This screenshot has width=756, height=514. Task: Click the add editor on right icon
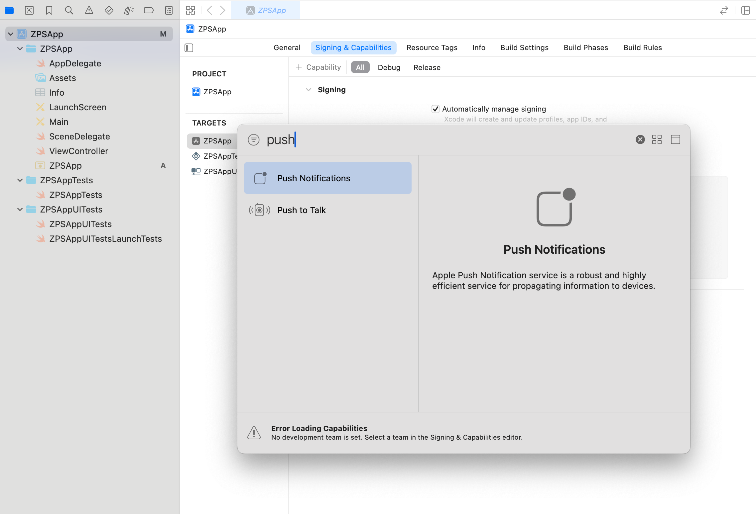745,10
